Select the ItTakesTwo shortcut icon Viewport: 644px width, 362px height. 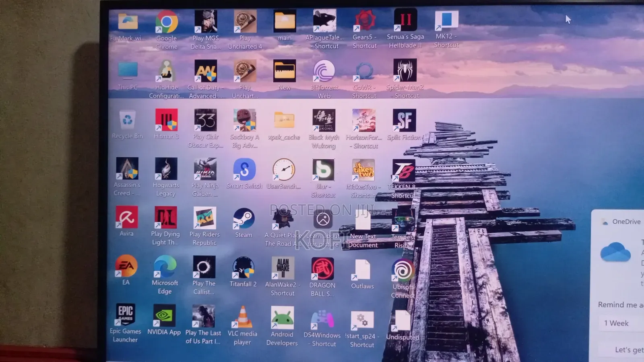click(363, 170)
